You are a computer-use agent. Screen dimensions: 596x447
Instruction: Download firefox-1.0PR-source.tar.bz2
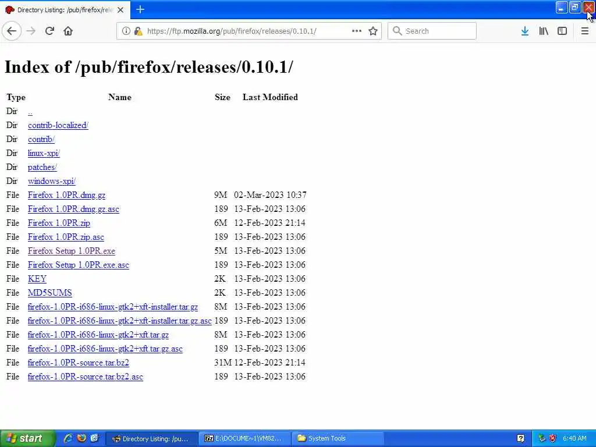click(79, 363)
